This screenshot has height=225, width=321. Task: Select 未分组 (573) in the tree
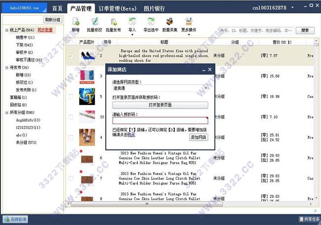click(x=26, y=143)
